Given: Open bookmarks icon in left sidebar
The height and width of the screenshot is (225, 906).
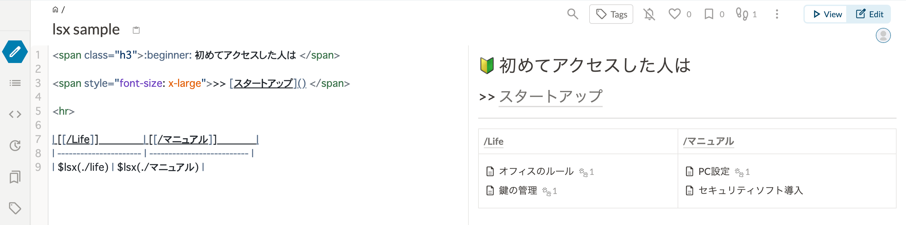Looking at the screenshot, I should (15, 177).
